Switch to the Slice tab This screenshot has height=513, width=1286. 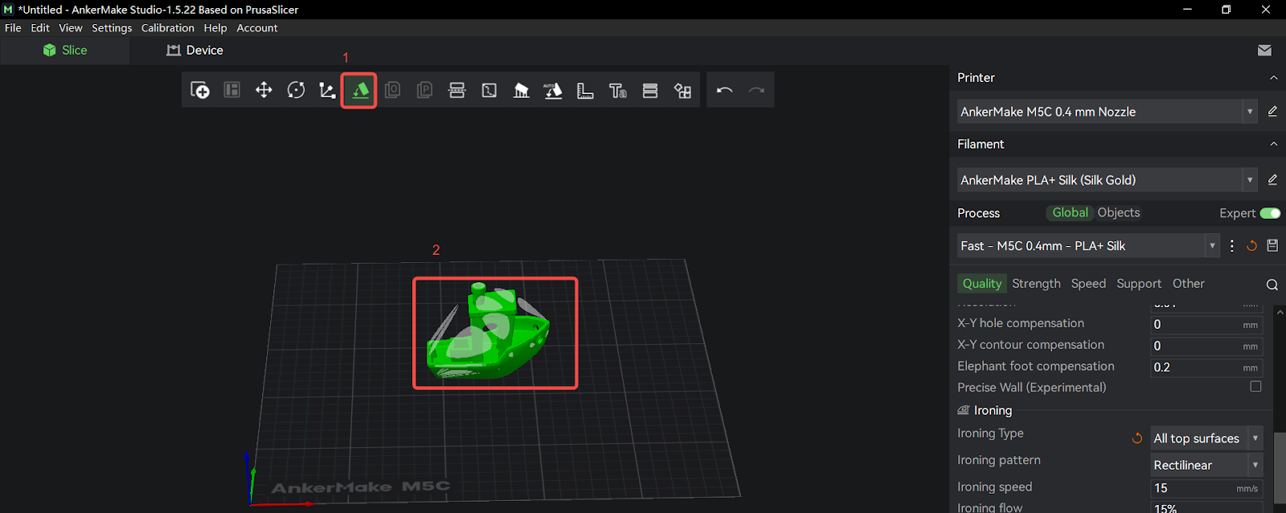[65, 50]
